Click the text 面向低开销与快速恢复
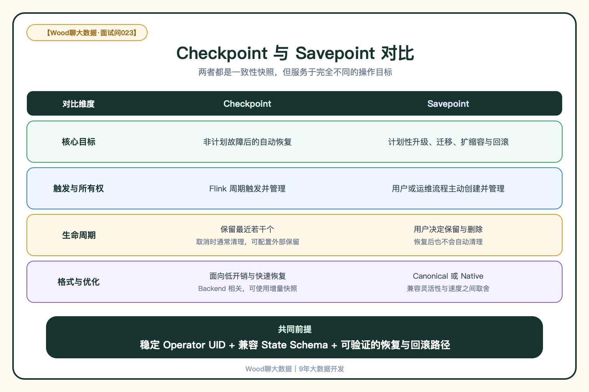The height and width of the screenshot is (392, 589). click(x=247, y=276)
